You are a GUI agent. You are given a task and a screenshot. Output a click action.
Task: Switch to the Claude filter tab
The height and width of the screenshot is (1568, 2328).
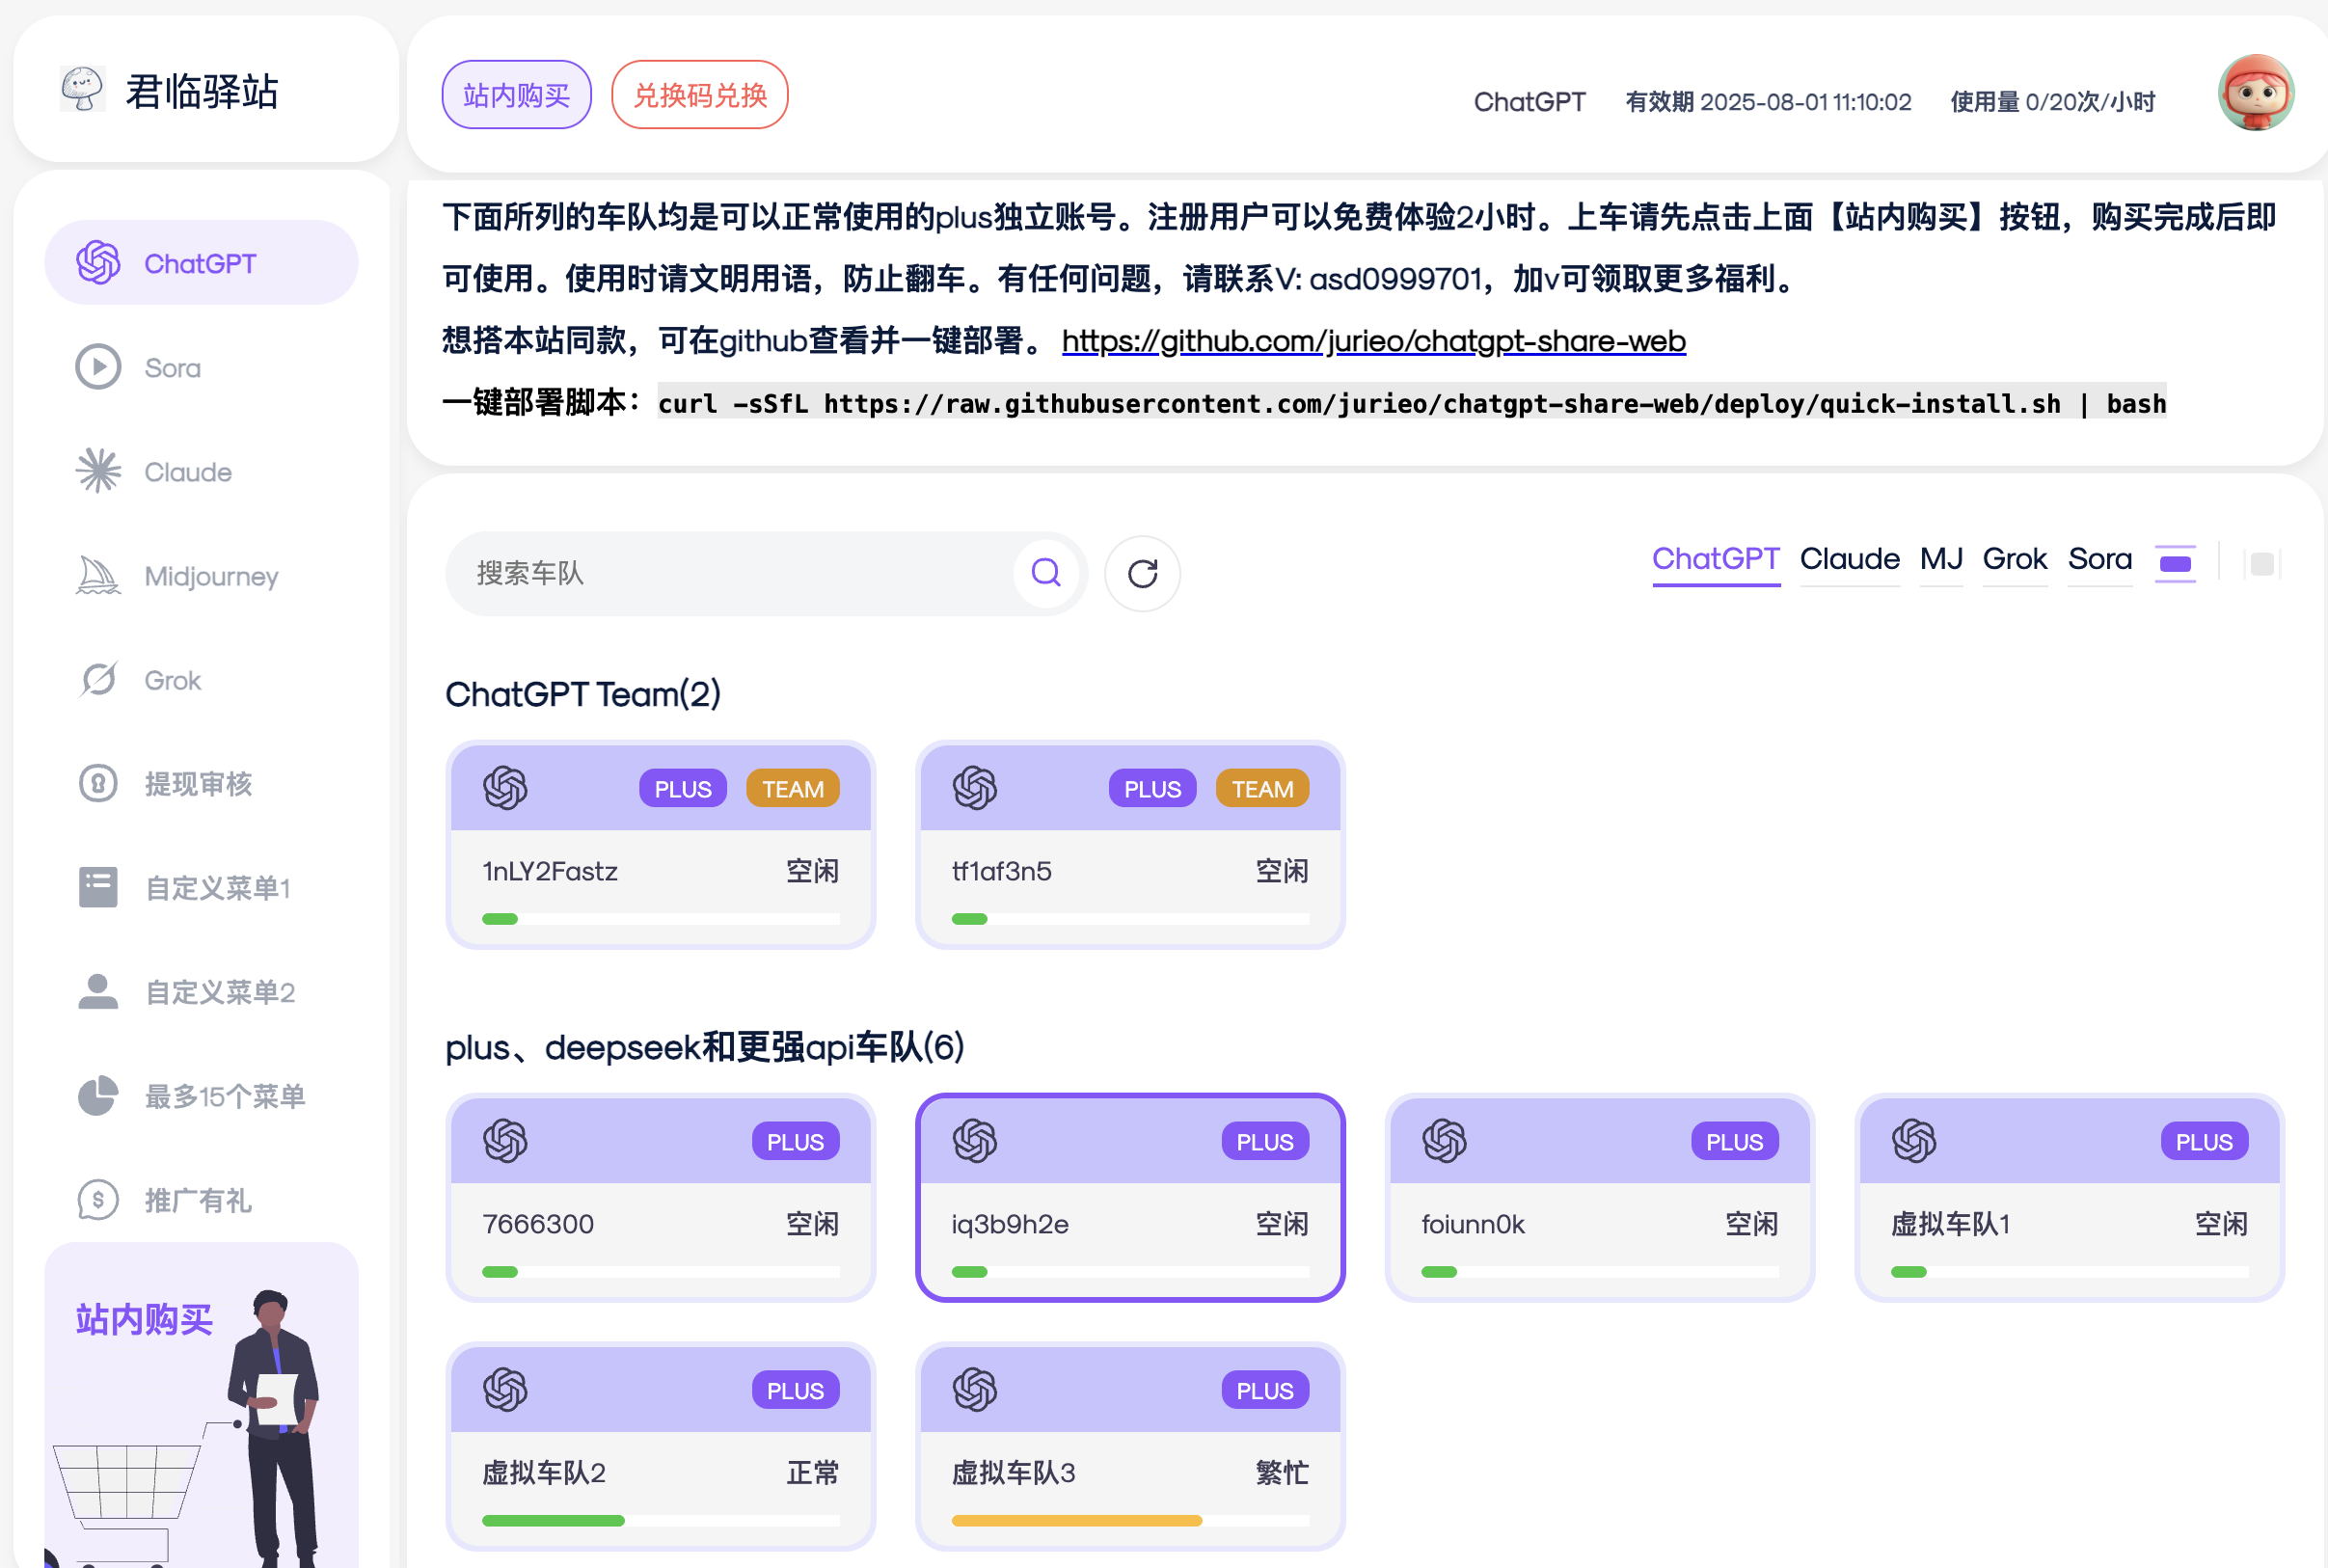coord(1849,559)
